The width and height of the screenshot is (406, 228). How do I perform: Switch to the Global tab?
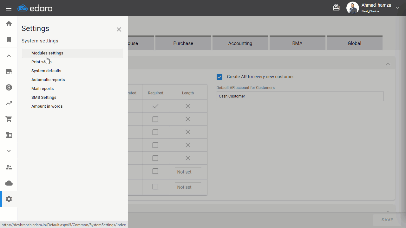354,43
